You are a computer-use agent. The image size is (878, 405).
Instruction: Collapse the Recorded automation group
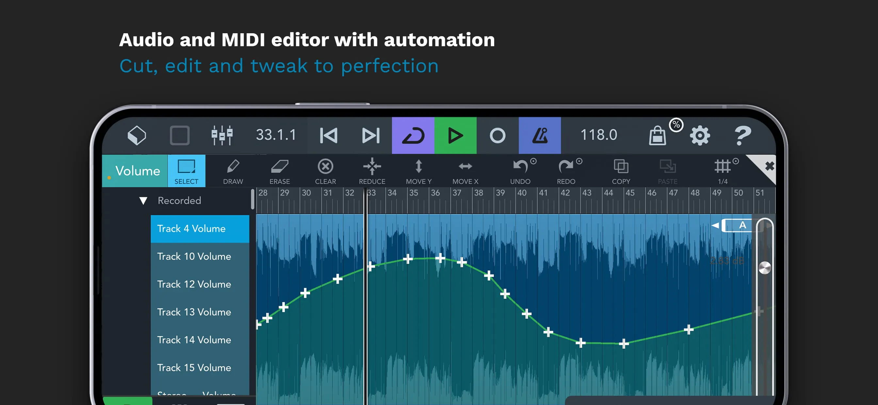click(143, 201)
